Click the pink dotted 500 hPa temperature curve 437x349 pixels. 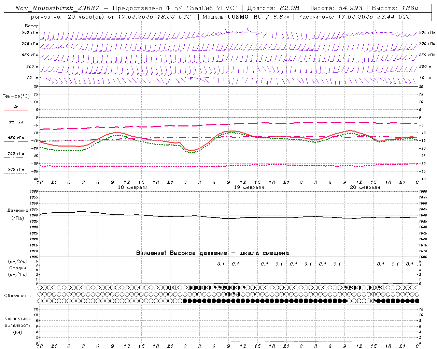point(229,166)
